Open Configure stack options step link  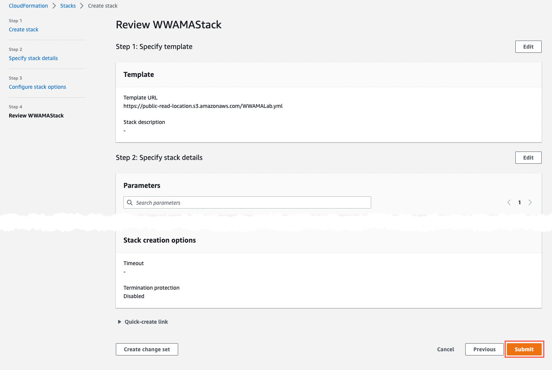coord(37,87)
